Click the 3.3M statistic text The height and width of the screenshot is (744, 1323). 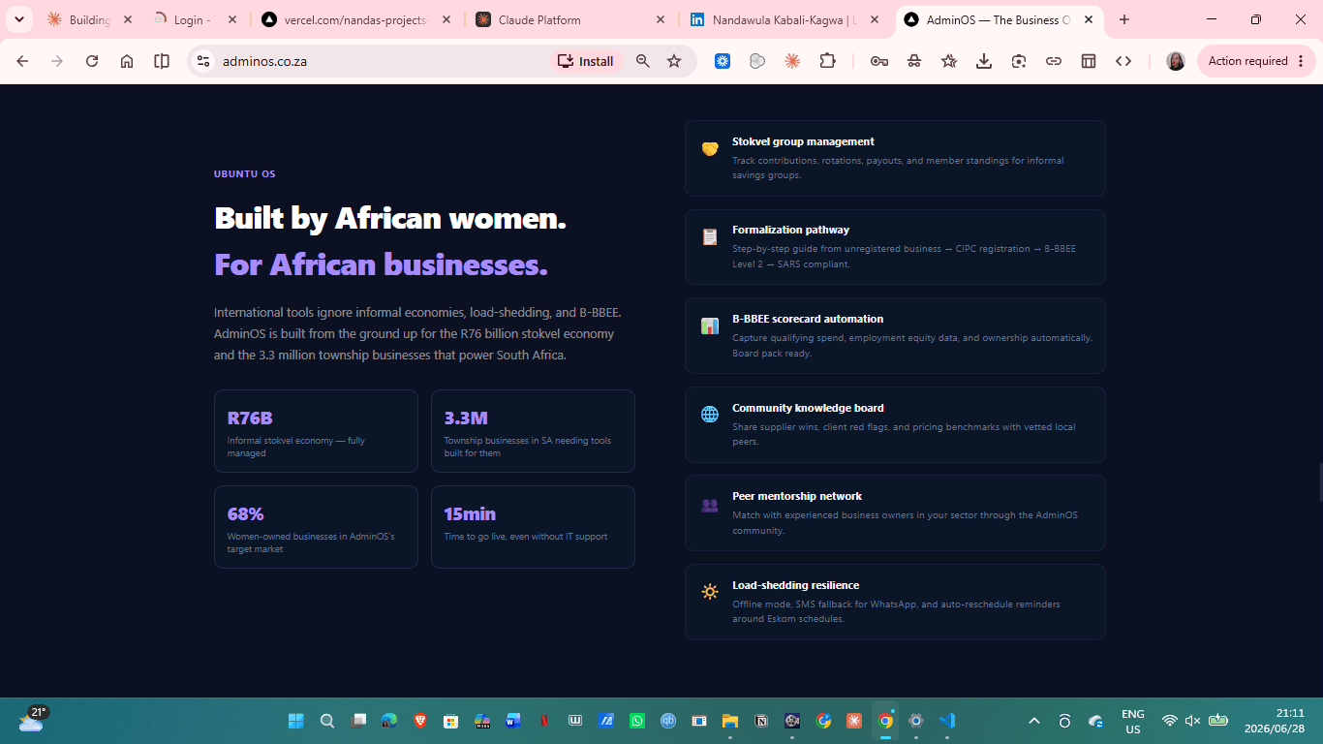pyautogui.click(x=466, y=418)
